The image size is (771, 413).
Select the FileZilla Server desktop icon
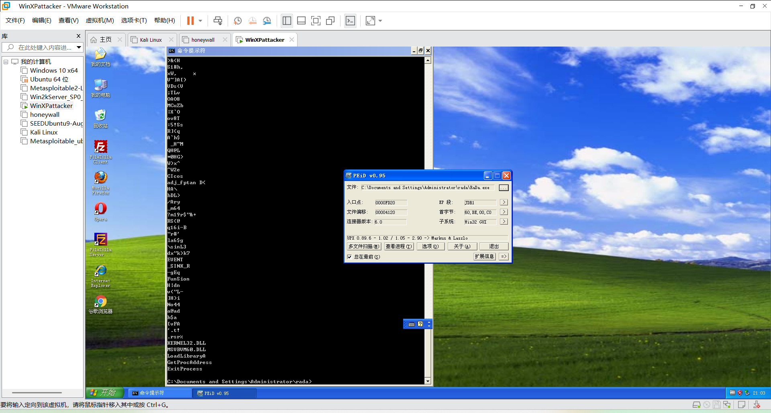click(x=100, y=244)
